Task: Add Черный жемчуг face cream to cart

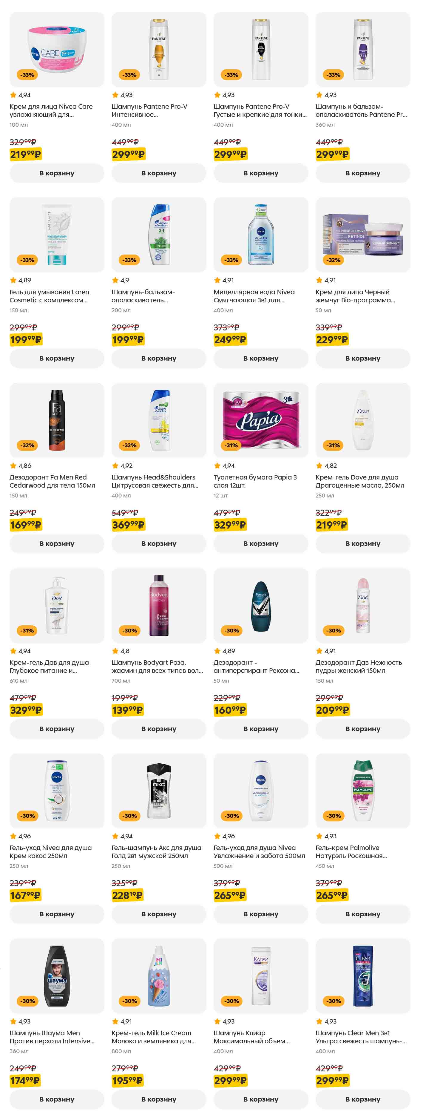Action: point(362,359)
